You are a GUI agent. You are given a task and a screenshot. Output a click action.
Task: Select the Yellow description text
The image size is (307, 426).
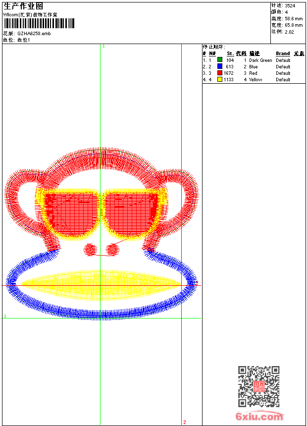256,80
